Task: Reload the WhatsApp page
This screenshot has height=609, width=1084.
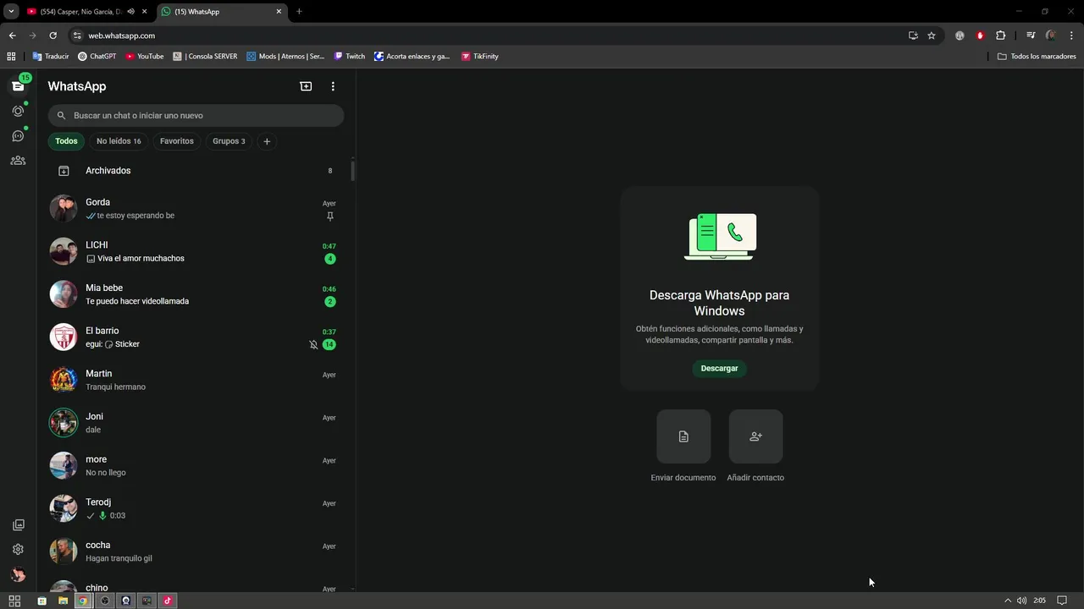Action: (53, 36)
